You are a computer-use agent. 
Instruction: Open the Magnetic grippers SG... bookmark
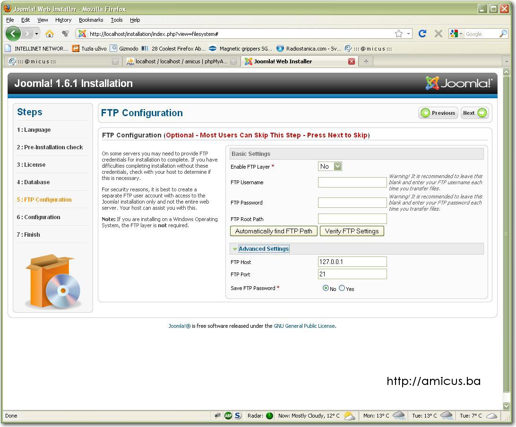pos(241,48)
